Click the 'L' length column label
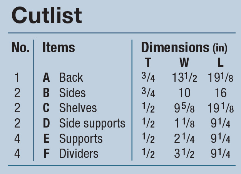 coord(220,62)
